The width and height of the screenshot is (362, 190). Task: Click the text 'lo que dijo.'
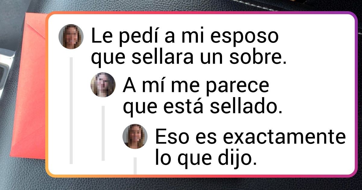click(206, 158)
